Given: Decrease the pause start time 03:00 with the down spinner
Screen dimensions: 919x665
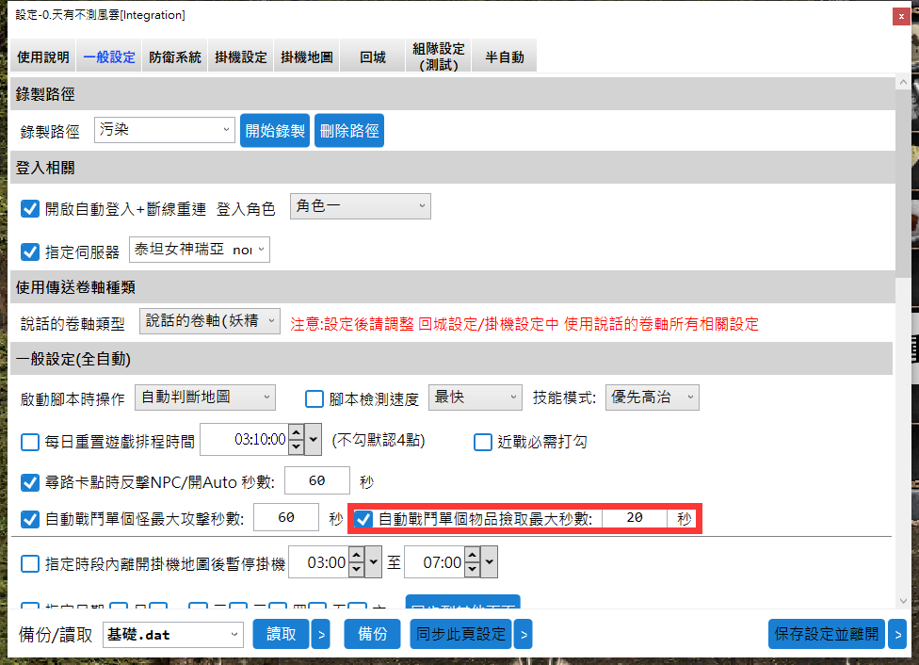Looking at the screenshot, I should [356, 570].
